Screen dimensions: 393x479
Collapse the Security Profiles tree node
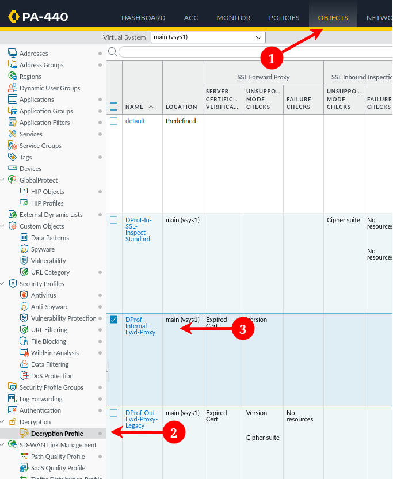(3, 284)
